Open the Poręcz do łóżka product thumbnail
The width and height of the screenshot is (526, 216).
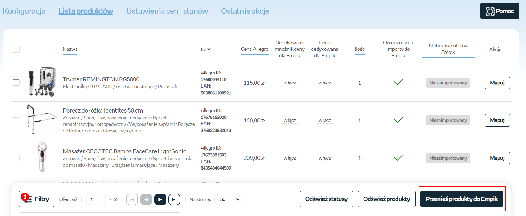(x=42, y=120)
